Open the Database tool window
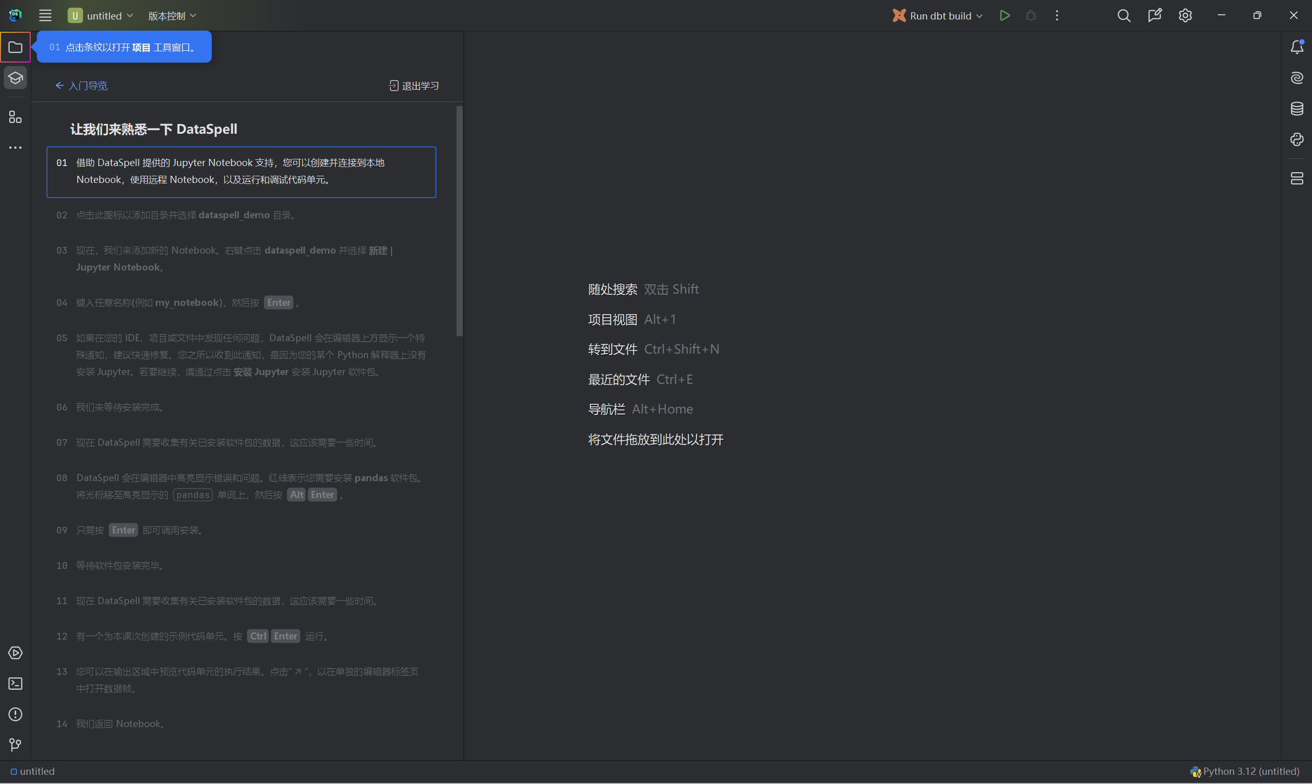 (x=1297, y=109)
